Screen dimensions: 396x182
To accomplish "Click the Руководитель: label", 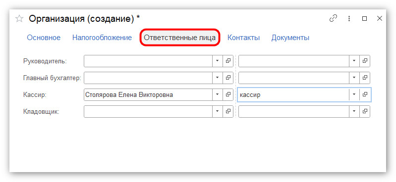I will tap(45, 61).
